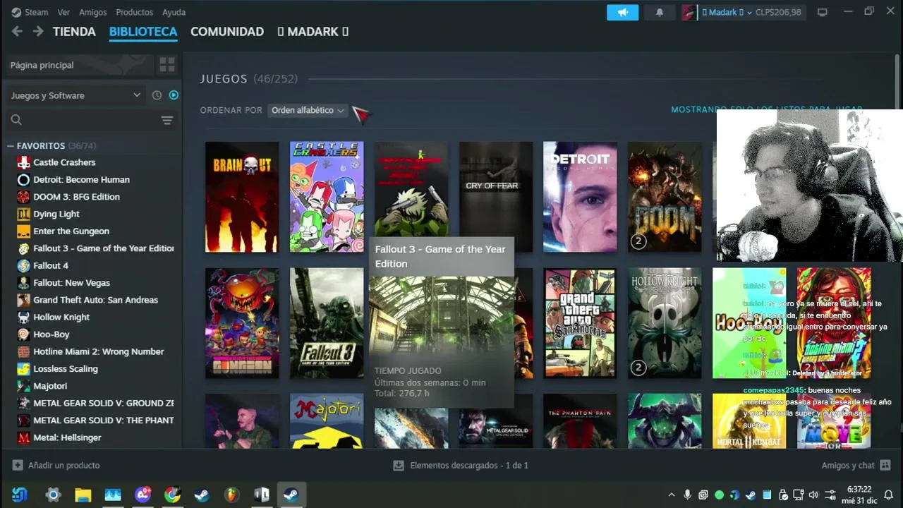This screenshot has width=903, height=508.
Task: Open Amigos y chat panel
Action: [856, 466]
